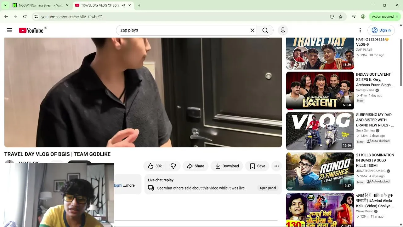Dislike this video
Viewport: 403px width, 227px height.
pyautogui.click(x=173, y=166)
